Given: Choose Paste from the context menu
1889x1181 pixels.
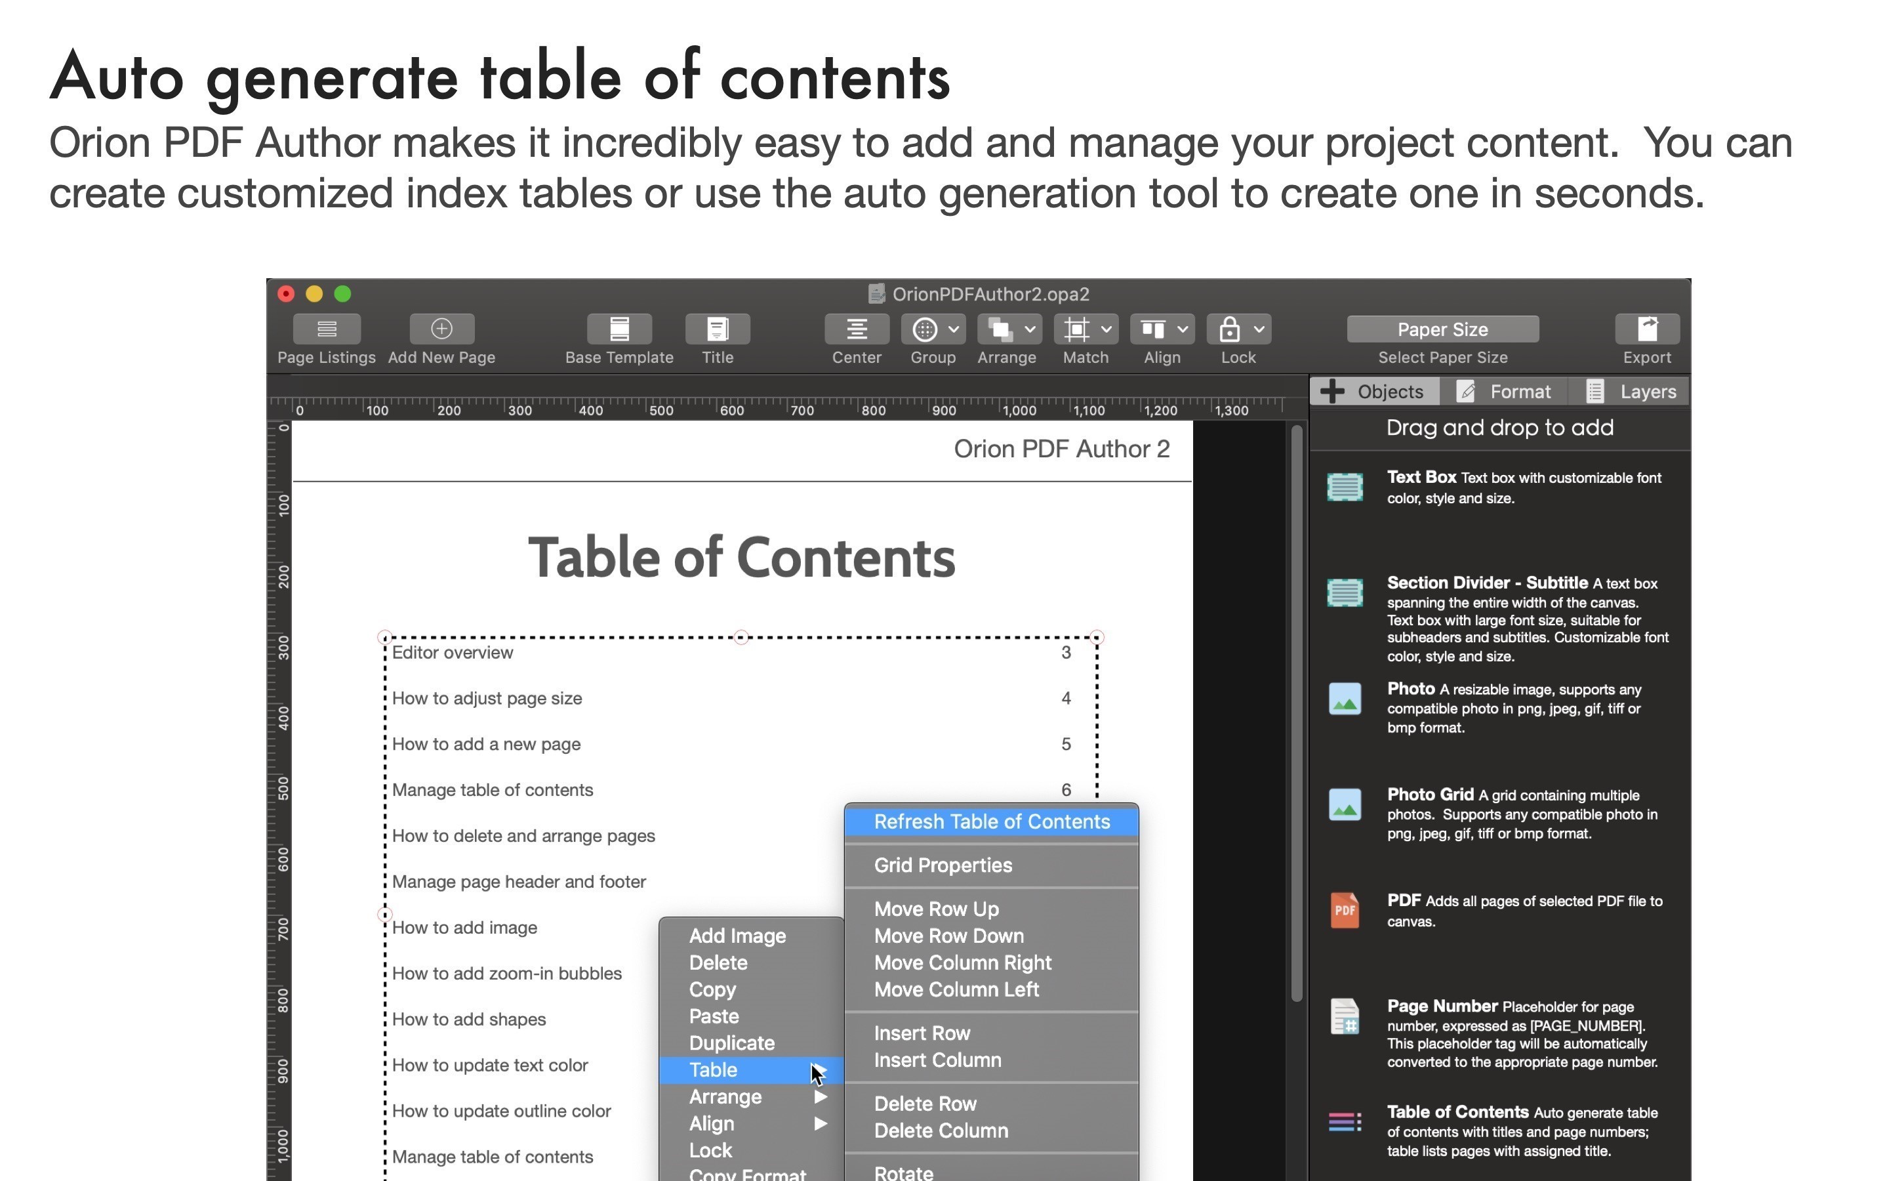Looking at the screenshot, I should (751, 1016).
